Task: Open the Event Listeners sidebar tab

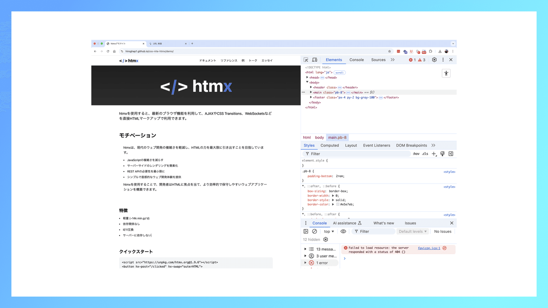Action: pos(377,146)
